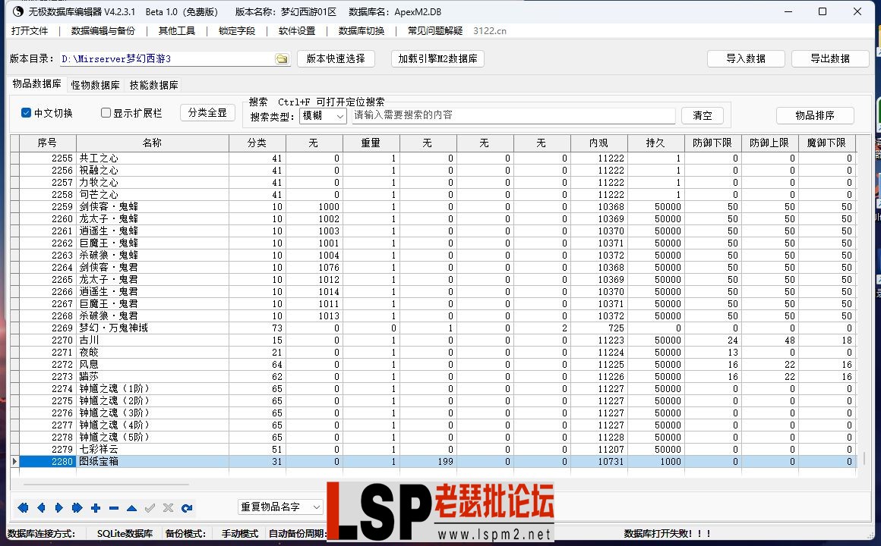Open the 搜索类型 模糊 dropdown
The image size is (881, 546).
click(x=323, y=115)
